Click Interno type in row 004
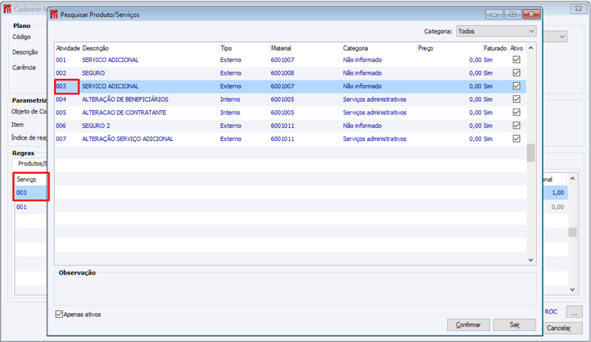This screenshot has width=591, height=342. (230, 99)
